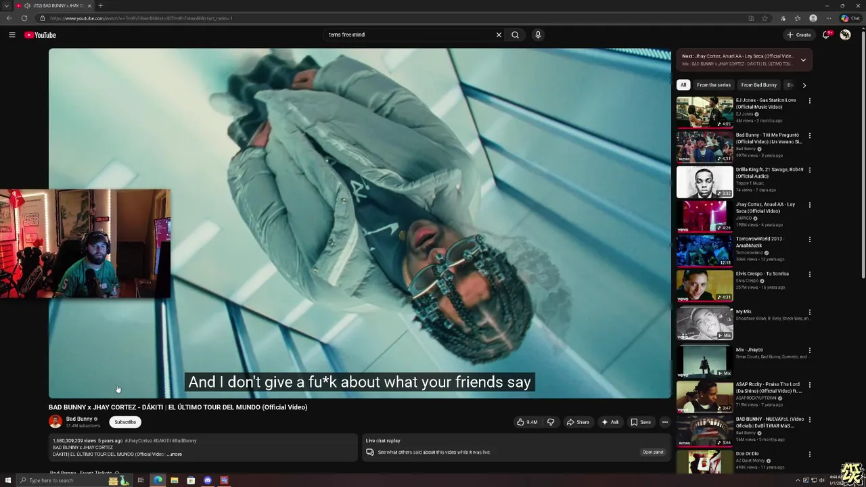Screen dimensions: 866x487
Task: Open options for Ley Seca video
Action: point(809,205)
